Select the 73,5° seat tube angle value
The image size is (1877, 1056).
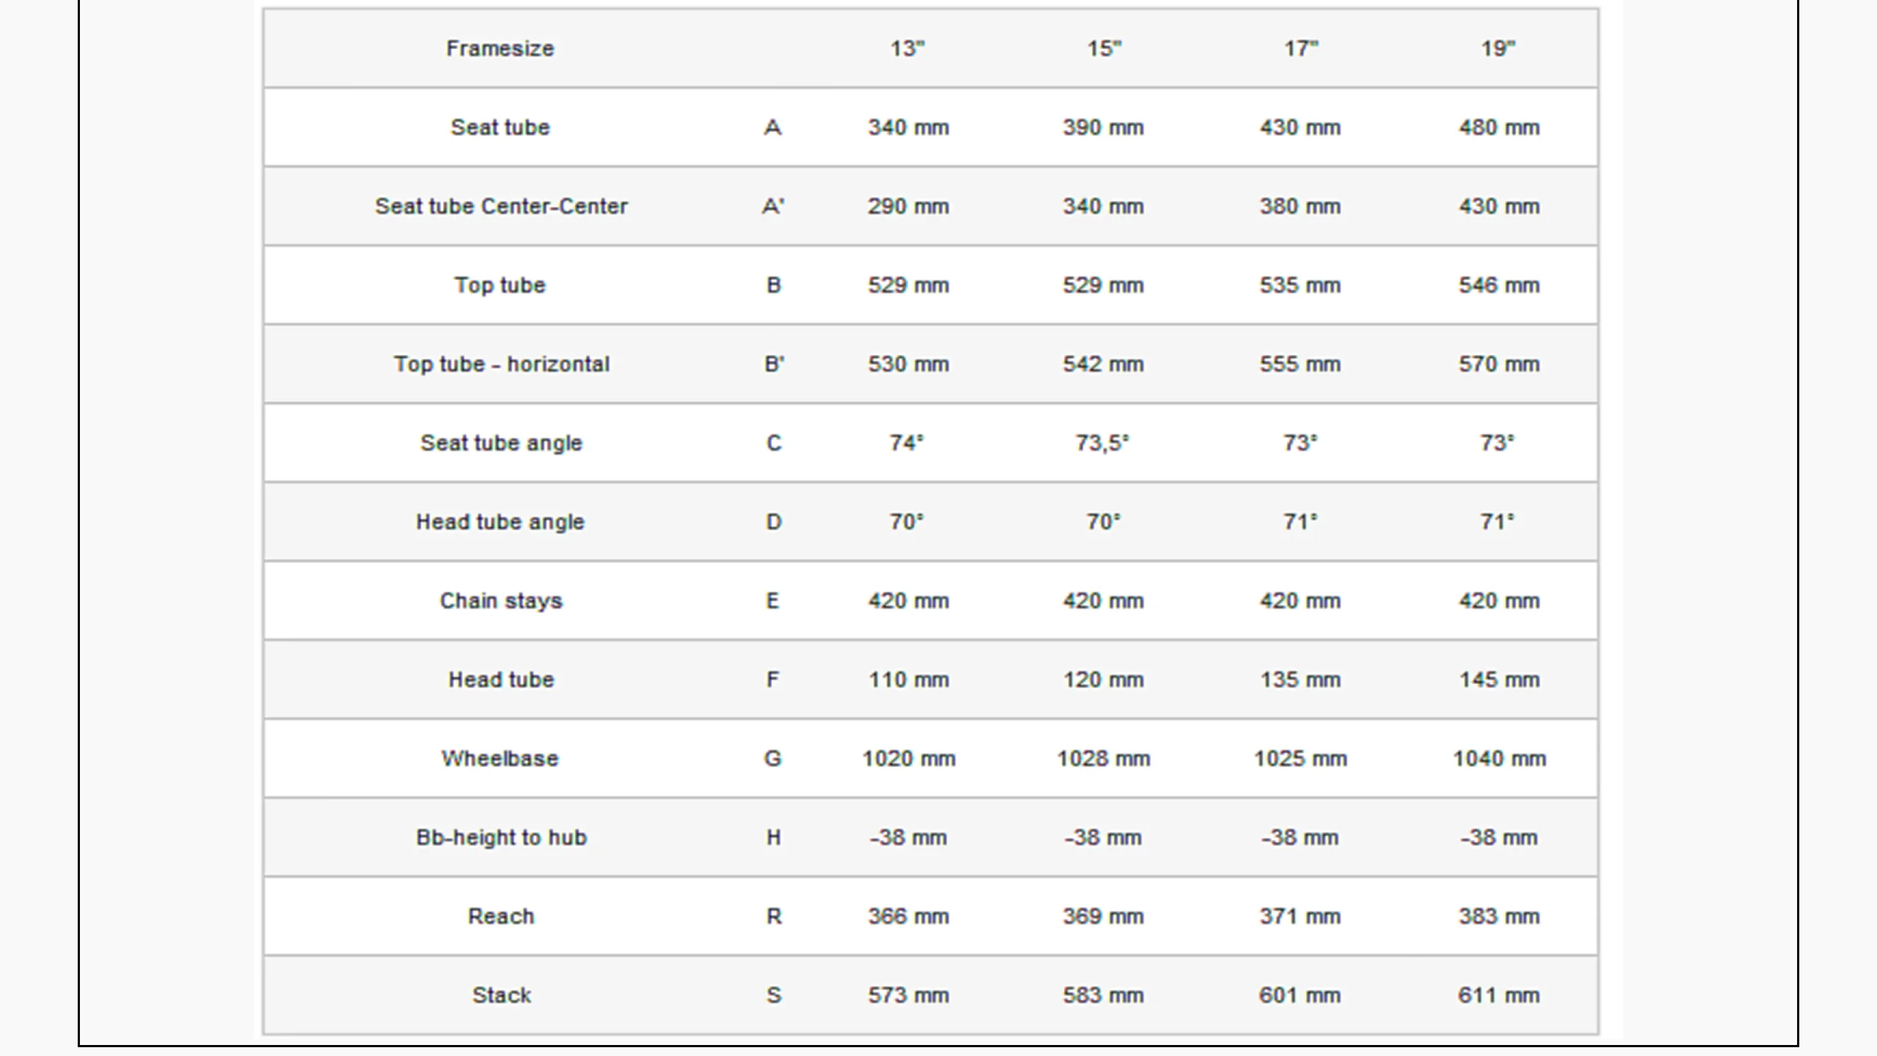tap(1103, 443)
